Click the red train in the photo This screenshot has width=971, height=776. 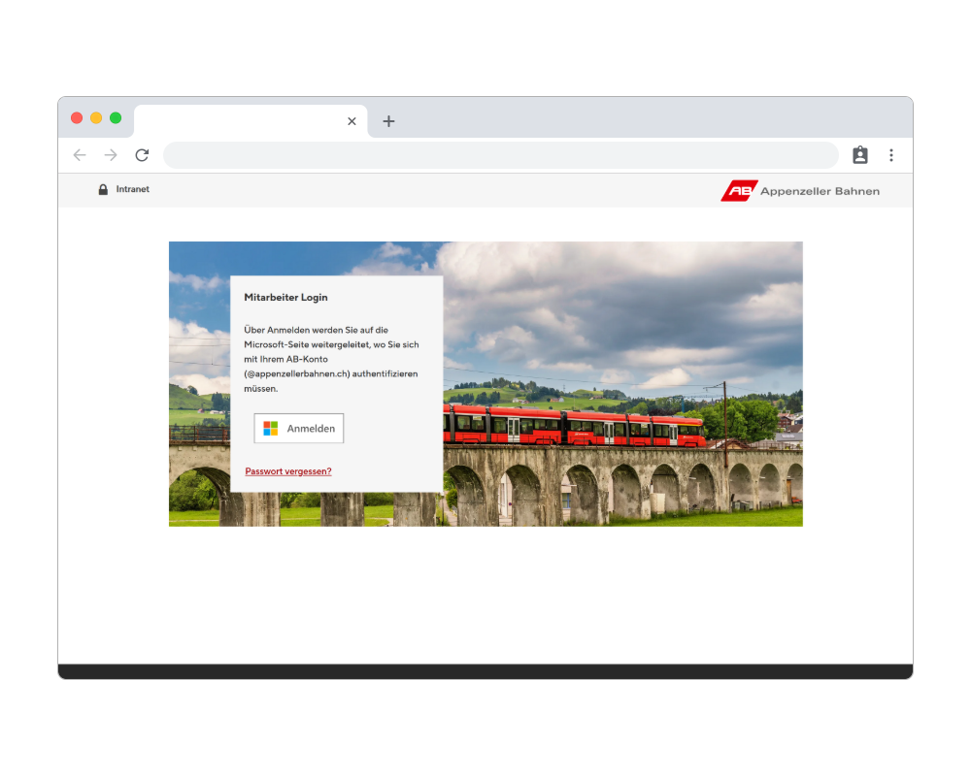click(573, 427)
